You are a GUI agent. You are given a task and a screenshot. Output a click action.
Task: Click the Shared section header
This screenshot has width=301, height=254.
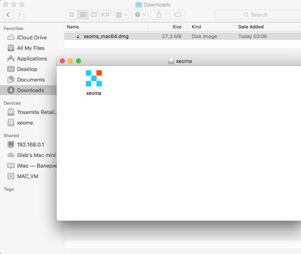[x=11, y=136]
